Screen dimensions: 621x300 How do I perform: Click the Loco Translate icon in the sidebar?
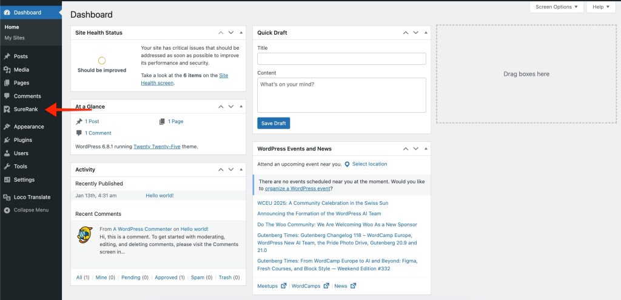(x=7, y=197)
